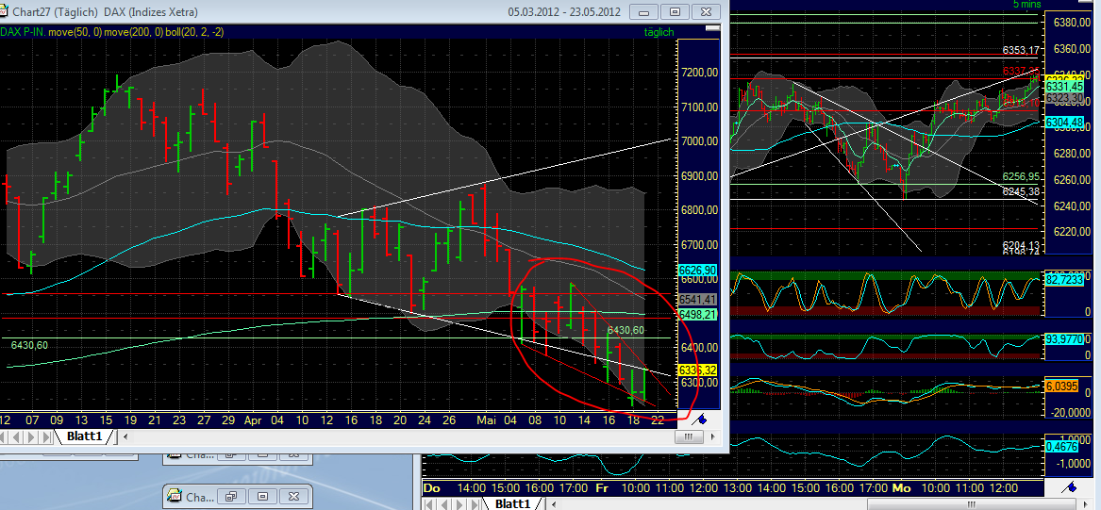Click the 6353,17 level label in 5 mins chart
This screenshot has width=1101, height=510.
1021,50
